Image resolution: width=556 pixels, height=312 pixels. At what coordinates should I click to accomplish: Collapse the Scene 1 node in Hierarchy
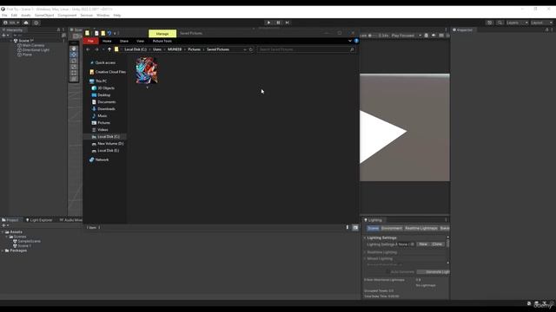11,41
